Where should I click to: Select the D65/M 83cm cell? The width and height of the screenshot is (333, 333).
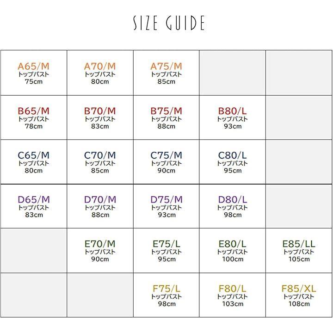34,206
